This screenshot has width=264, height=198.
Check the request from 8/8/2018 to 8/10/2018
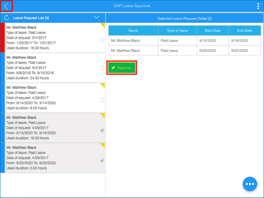102,68
